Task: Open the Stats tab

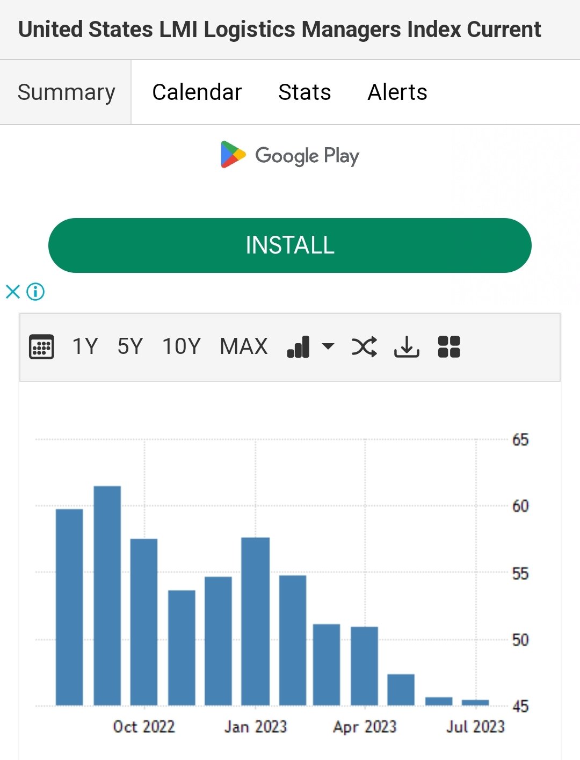Action: pos(305,92)
